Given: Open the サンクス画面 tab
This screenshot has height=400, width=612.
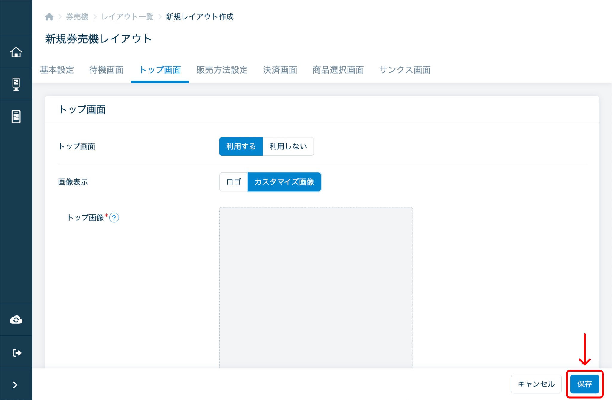Looking at the screenshot, I should coord(405,70).
